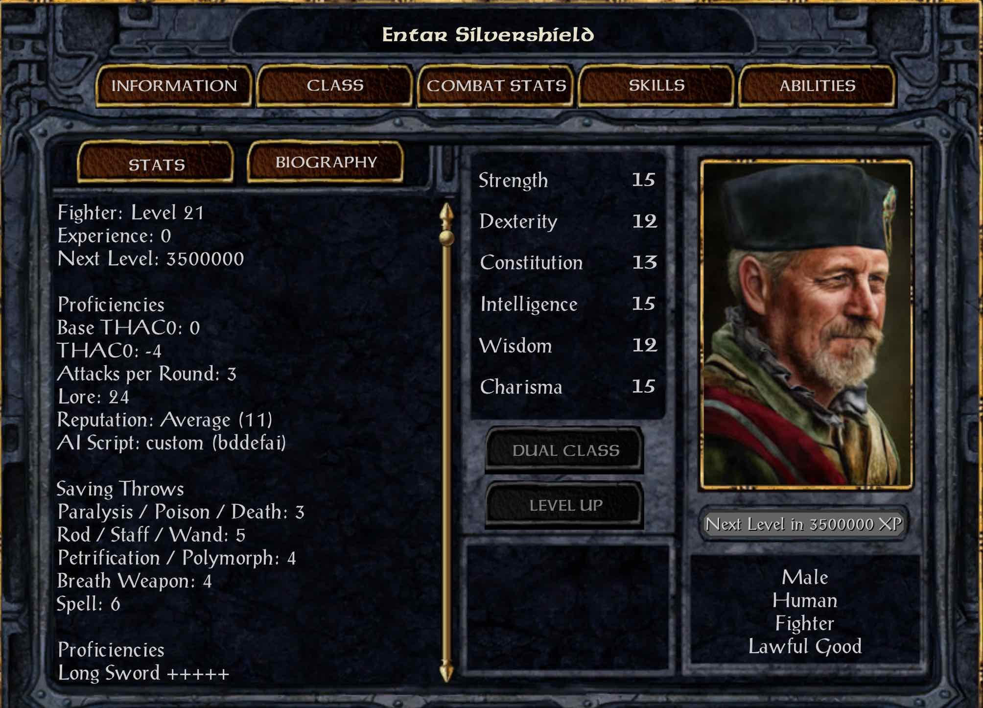Select the Dexterity attribute row
This screenshot has width=983, height=708.
567,221
